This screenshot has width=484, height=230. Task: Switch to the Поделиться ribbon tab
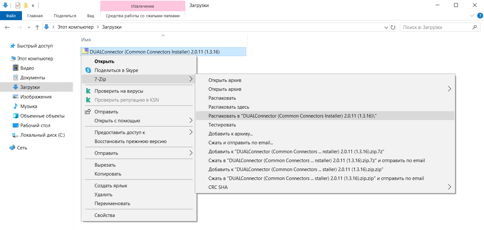pyautogui.click(x=65, y=16)
